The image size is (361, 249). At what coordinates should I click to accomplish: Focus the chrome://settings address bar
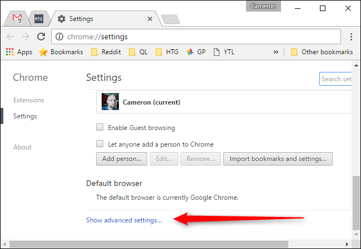196,37
